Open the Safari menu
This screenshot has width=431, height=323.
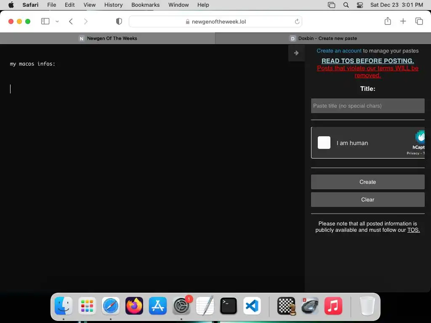click(x=30, y=5)
